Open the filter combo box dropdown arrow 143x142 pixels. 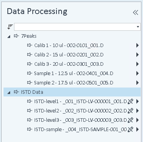(138, 27)
